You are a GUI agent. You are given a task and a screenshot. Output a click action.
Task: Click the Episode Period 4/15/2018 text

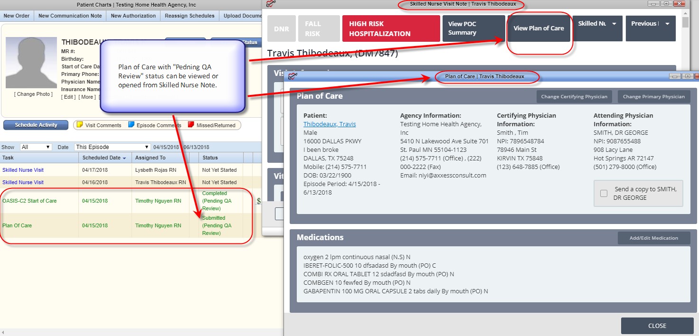pos(342,188)
